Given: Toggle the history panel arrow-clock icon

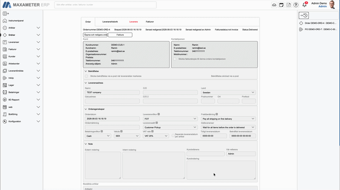Looking at the screenshot, I should click(x=303, y=15).
